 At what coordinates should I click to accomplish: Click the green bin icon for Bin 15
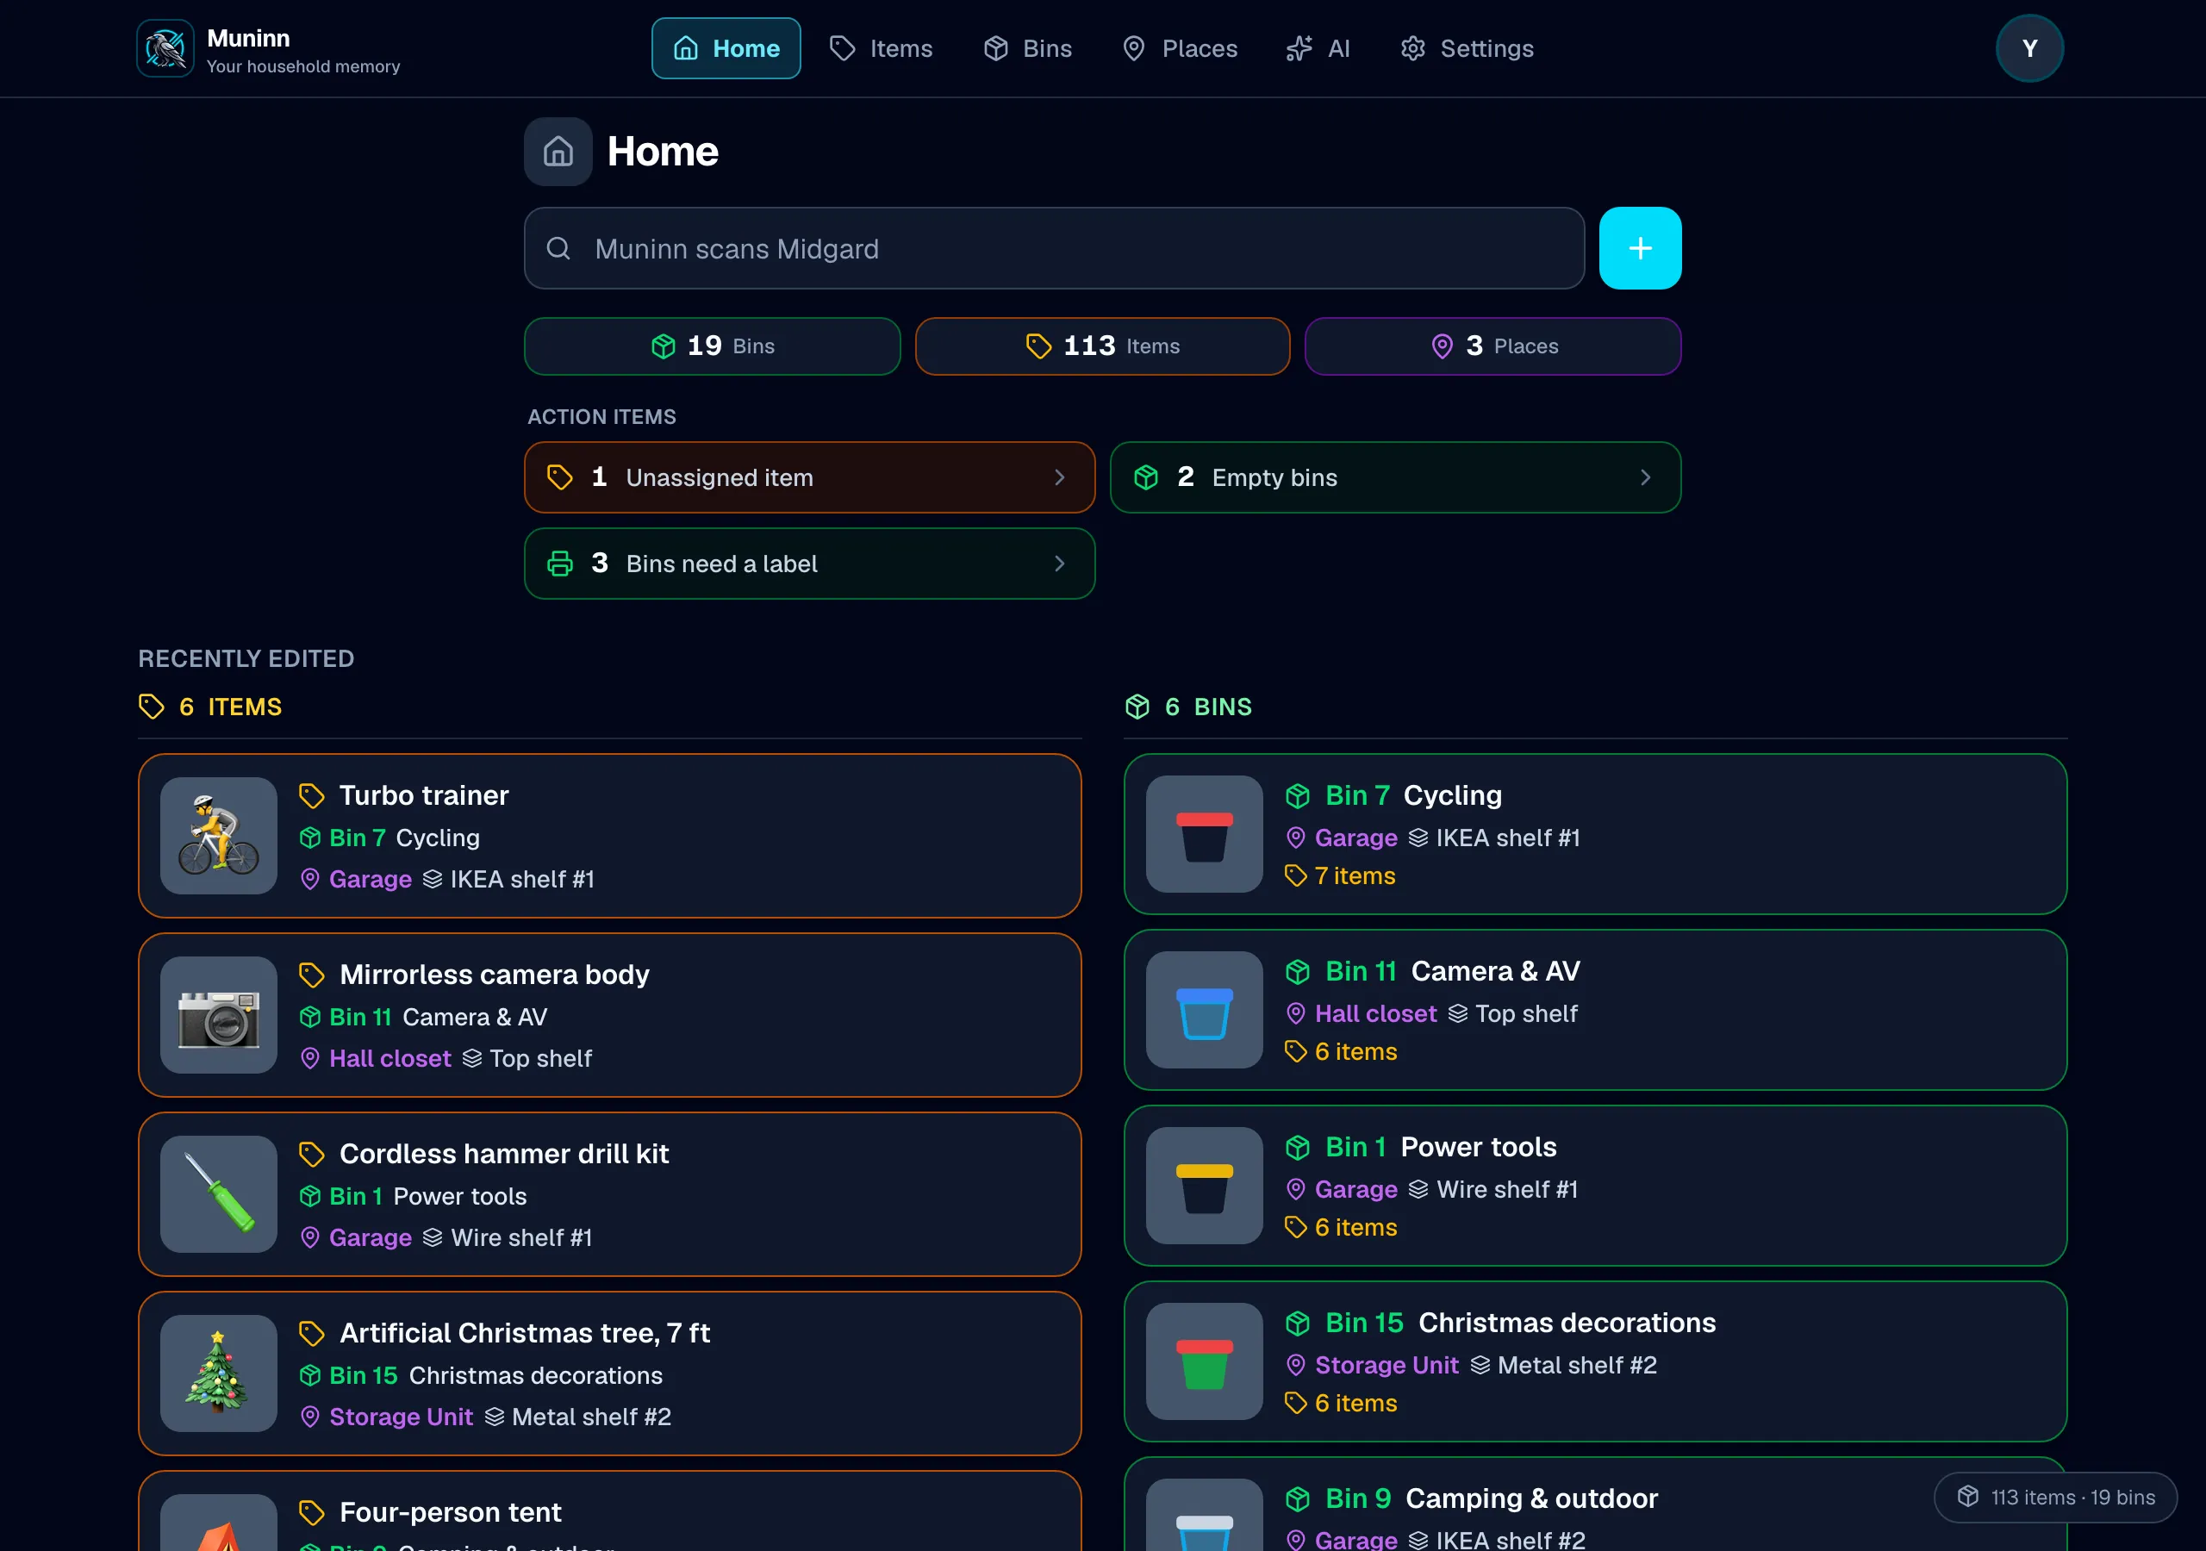(1204, 1361)
